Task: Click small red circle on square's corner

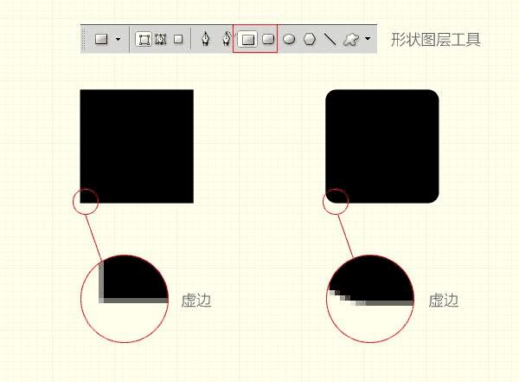Action: pyautogui.click(x=86, y=202)
